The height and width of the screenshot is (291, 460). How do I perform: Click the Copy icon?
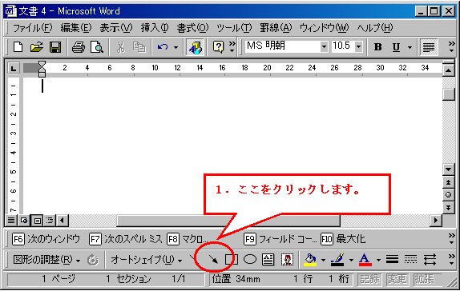[x=139, y=47]
